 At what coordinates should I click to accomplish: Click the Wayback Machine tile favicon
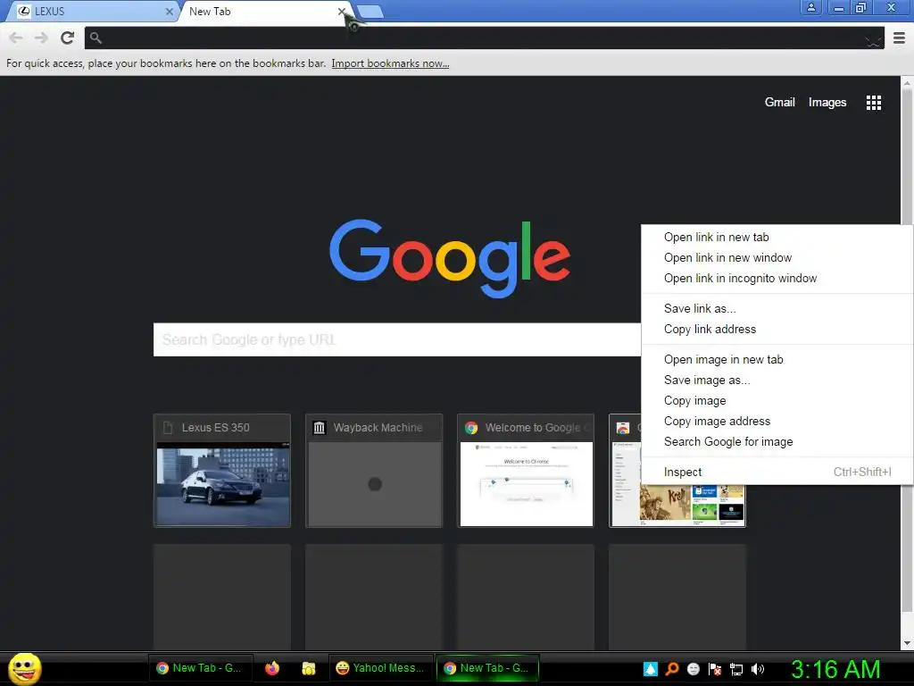click(319, 428)
